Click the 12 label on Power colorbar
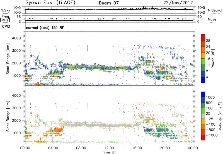The image size is (223, 154). [x=208, y=65]
